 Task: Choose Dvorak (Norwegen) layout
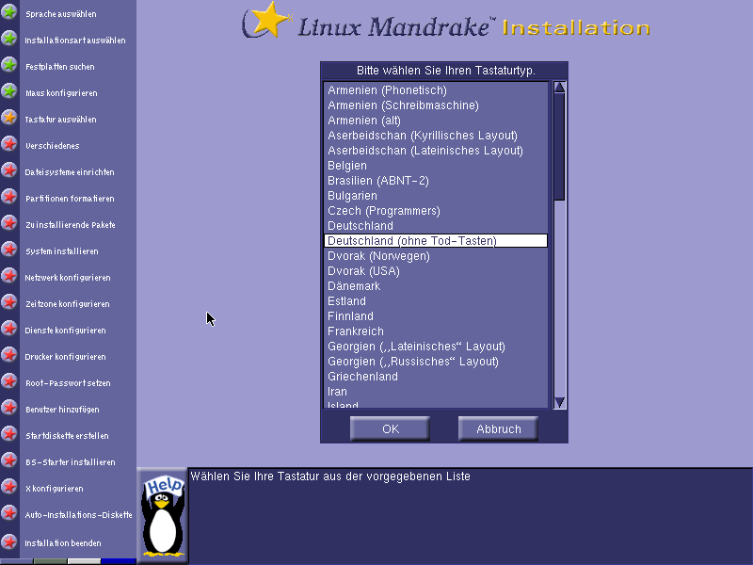[x=436, y=256]
